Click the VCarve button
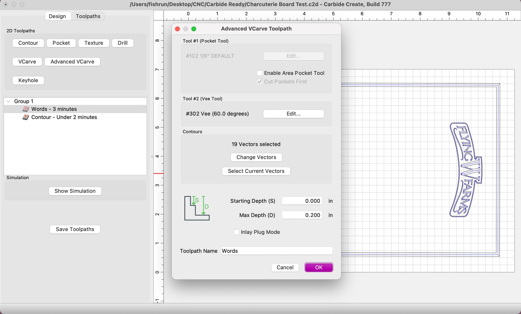The height and width of the screenshot is (314, 521). click(x=27, y=62)
